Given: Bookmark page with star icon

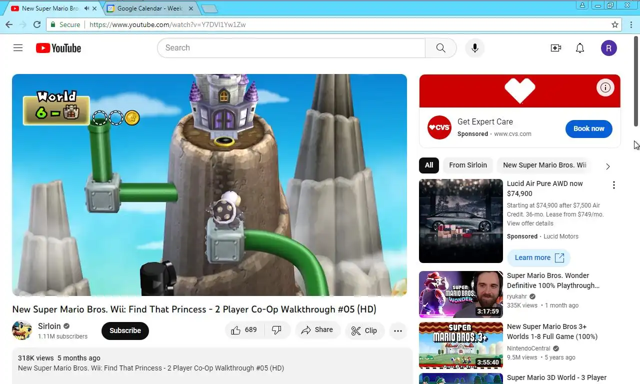Looking at the screenshot, I should pos(615,24).
